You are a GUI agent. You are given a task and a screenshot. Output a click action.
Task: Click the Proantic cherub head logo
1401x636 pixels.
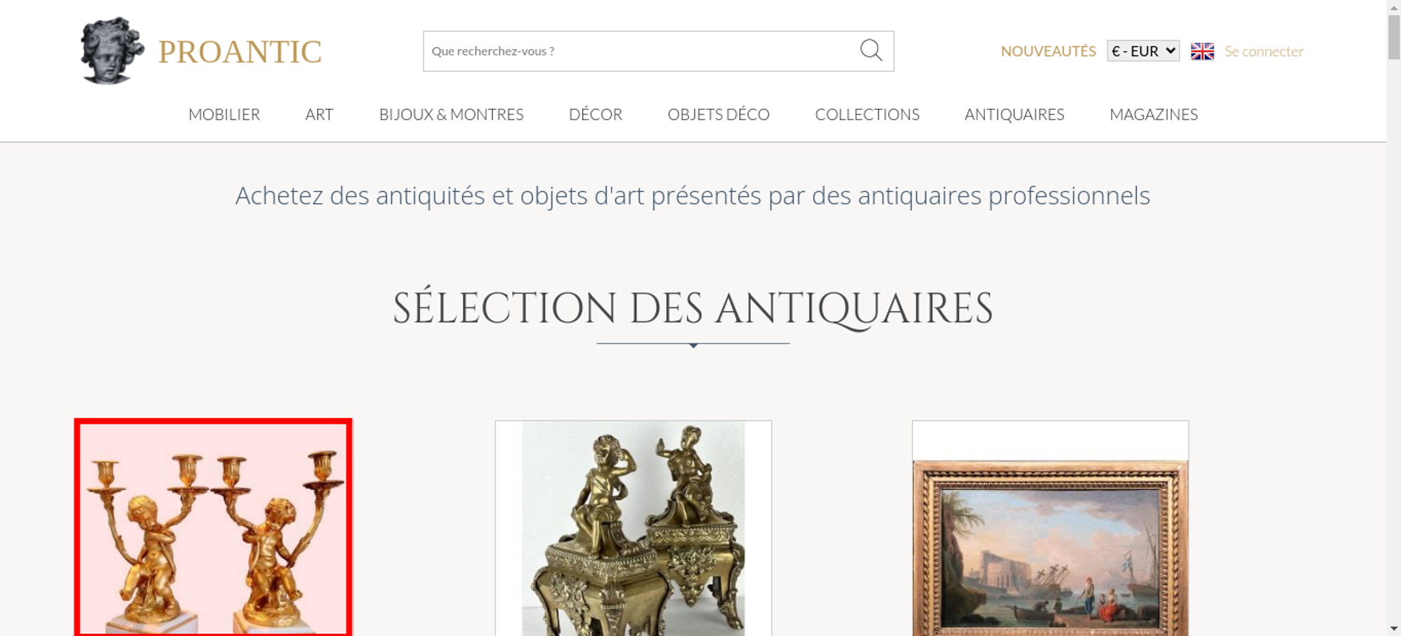111,51
